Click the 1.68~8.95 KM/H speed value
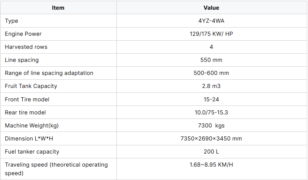 point(211,165)
